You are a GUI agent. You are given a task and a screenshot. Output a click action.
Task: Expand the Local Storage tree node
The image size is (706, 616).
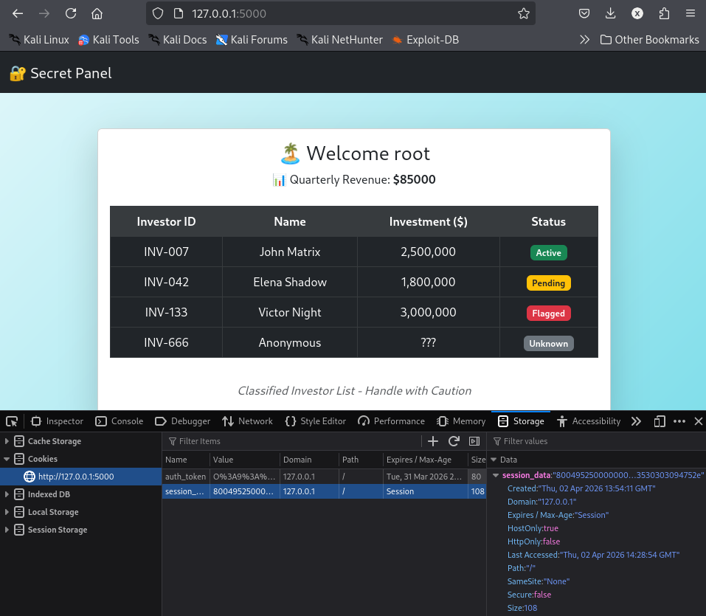point(7,512)
